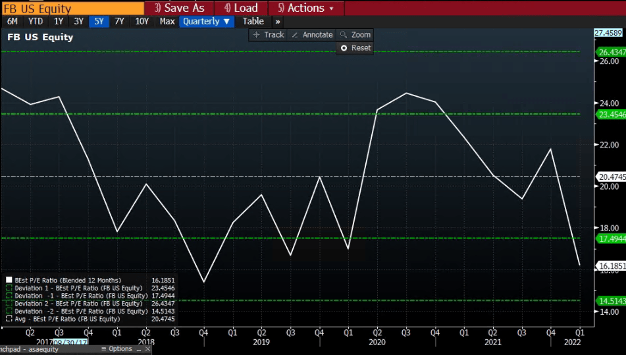Toggle the Avg BEst P/E legend series
Screen dimensions: 626x355
9,319
